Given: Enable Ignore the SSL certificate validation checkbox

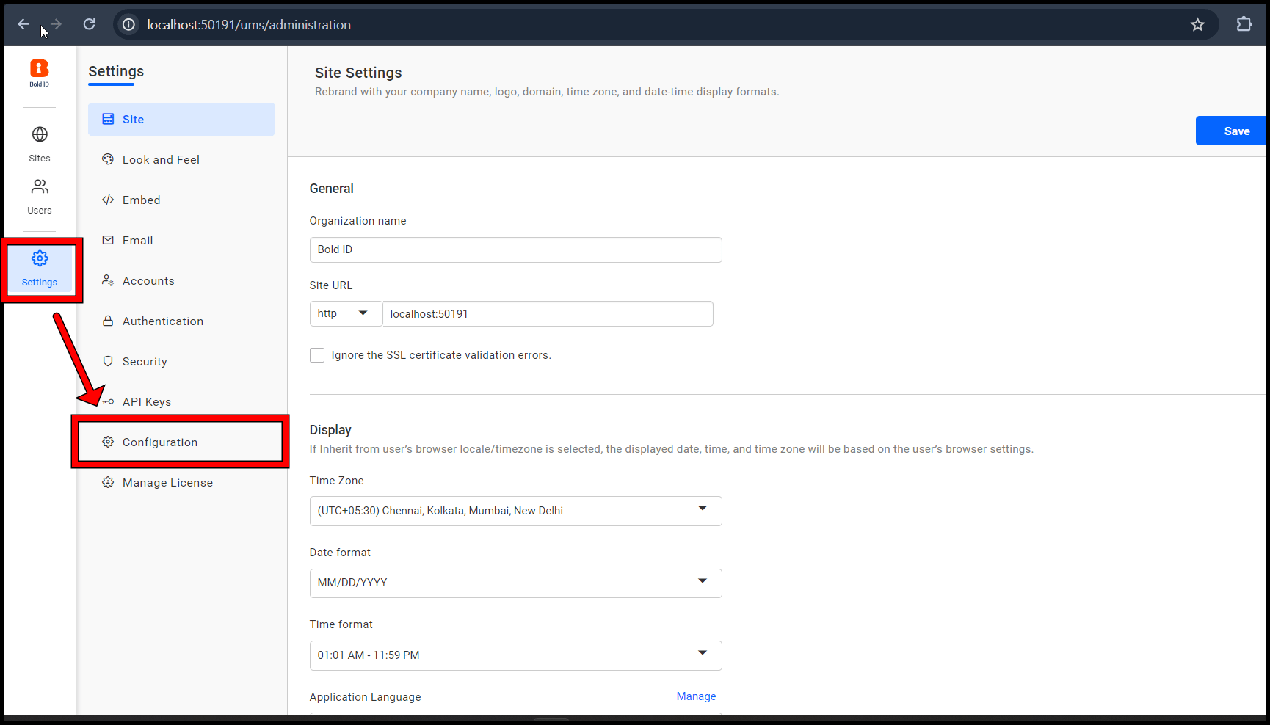Looking at the screenshot, I should tap(317, 355).
